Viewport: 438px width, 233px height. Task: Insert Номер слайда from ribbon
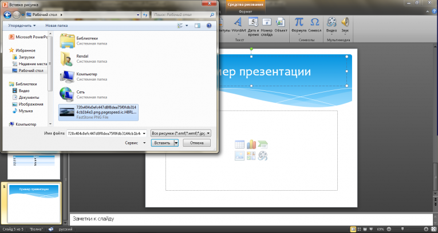[x=267, y=26]
